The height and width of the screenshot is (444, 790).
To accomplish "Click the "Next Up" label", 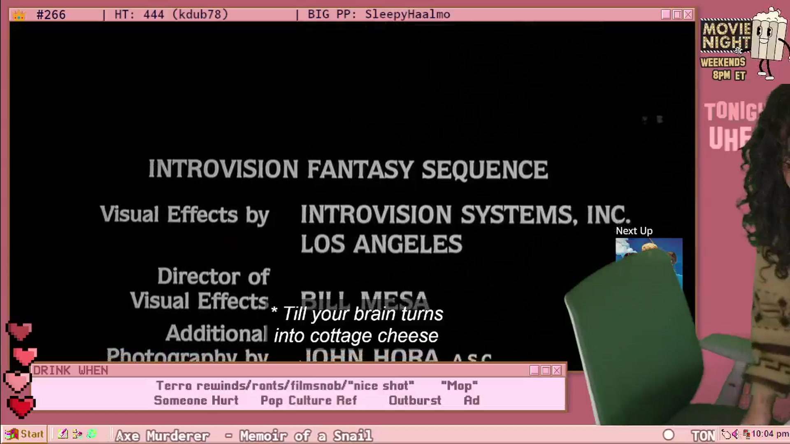I will [634, 231].
